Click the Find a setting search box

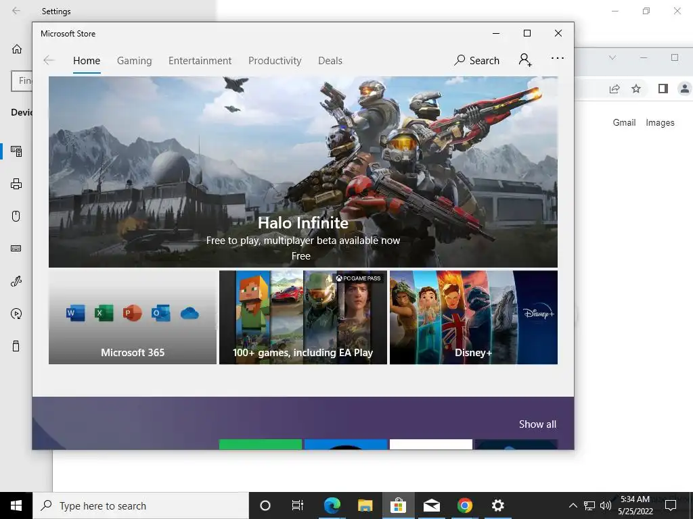(22, 81)
